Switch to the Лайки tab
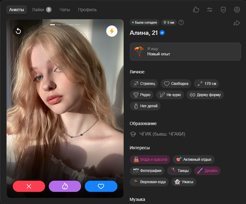Screen dimensions: 246x204 point(42,10)
